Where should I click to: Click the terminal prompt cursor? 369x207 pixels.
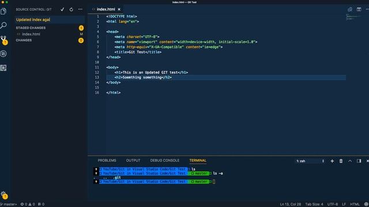click(214, 182)
